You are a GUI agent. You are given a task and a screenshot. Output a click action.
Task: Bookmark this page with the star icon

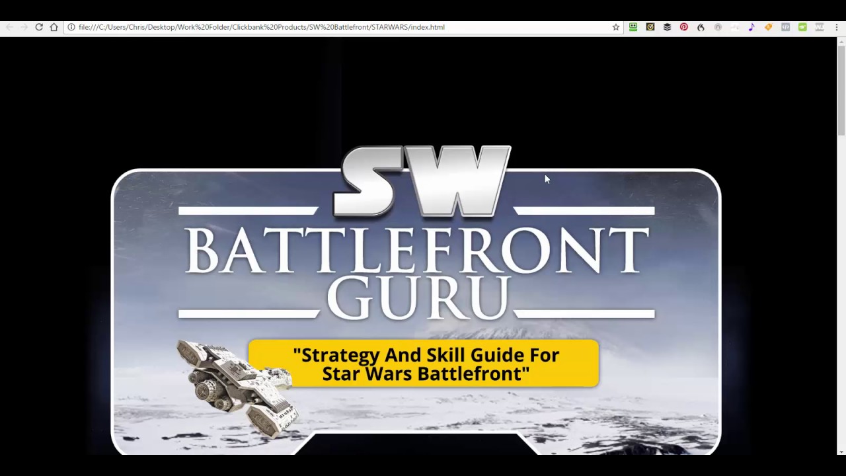tap(616, 27)
